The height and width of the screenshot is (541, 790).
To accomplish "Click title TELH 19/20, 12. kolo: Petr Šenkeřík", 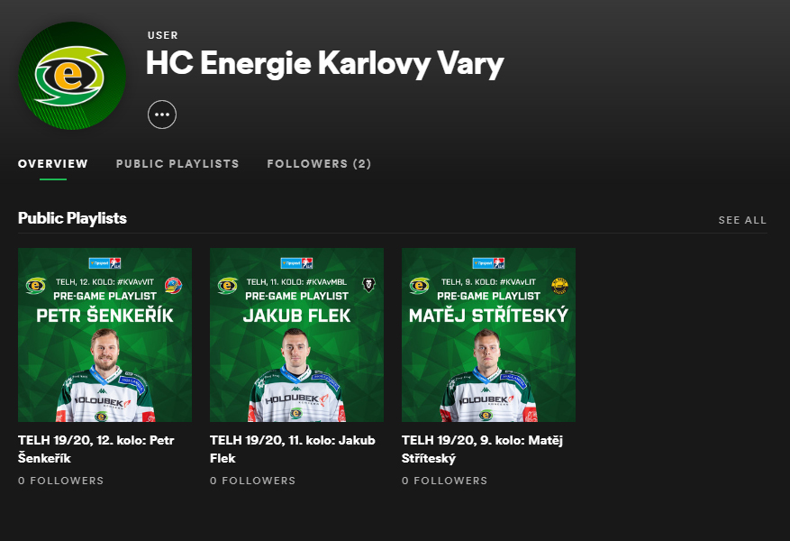I will tap(96, 449).
